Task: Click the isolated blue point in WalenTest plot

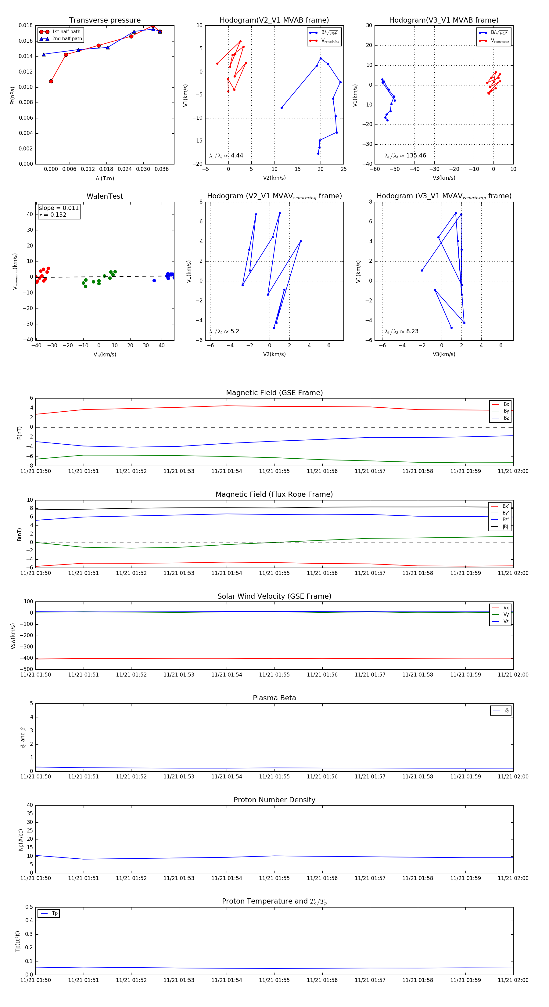Action: click(154, 281)
